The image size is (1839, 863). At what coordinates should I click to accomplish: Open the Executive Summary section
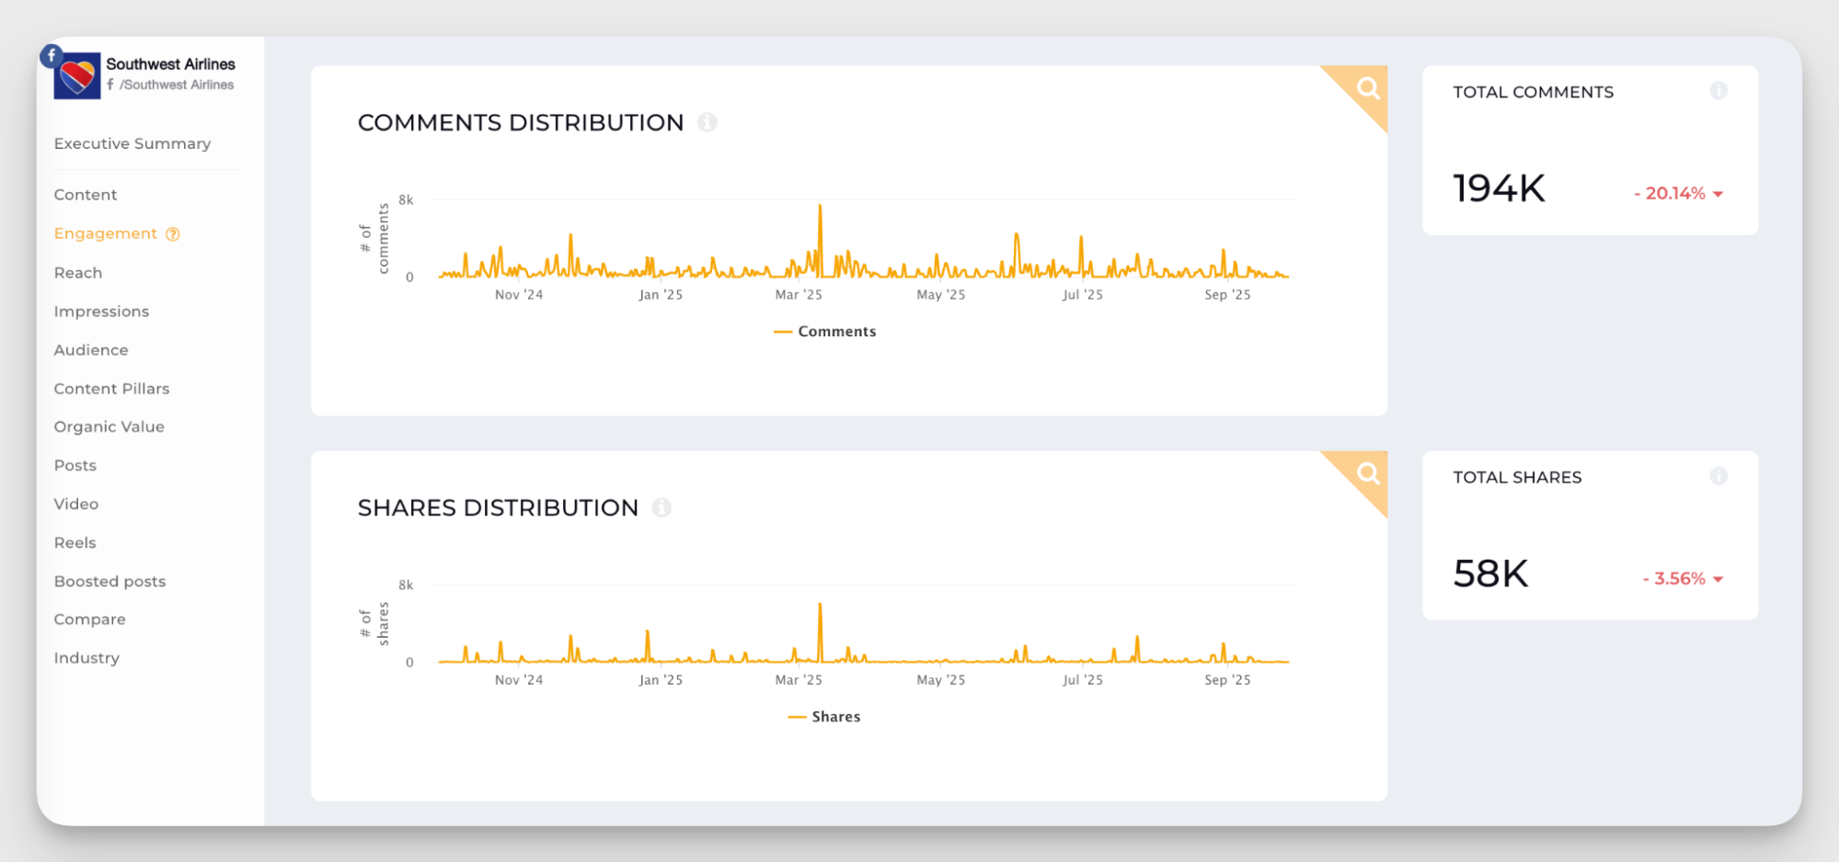point(132,143)
